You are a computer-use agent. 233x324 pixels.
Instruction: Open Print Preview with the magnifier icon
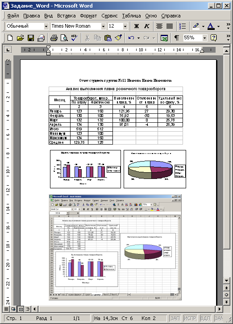pos(64,38)
